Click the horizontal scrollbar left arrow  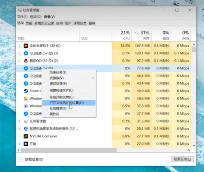[18, 150]
